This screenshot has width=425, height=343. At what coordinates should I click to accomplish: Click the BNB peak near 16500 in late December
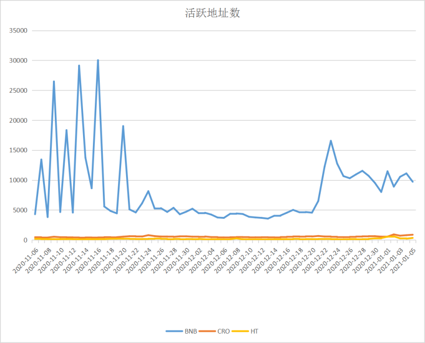(331, 141)
